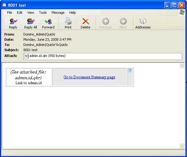This screenshot has height=157, width=187.
Task: Click the sender Domino_Admin/Quickr in From field
Action: [x=39, y=34]
